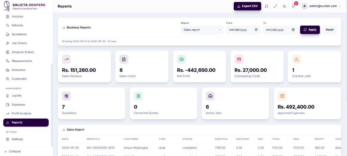The width and height of the screenshot is (347, 156).
Task: Click the 'completed' status cell
Action: (x=189, y=148)
